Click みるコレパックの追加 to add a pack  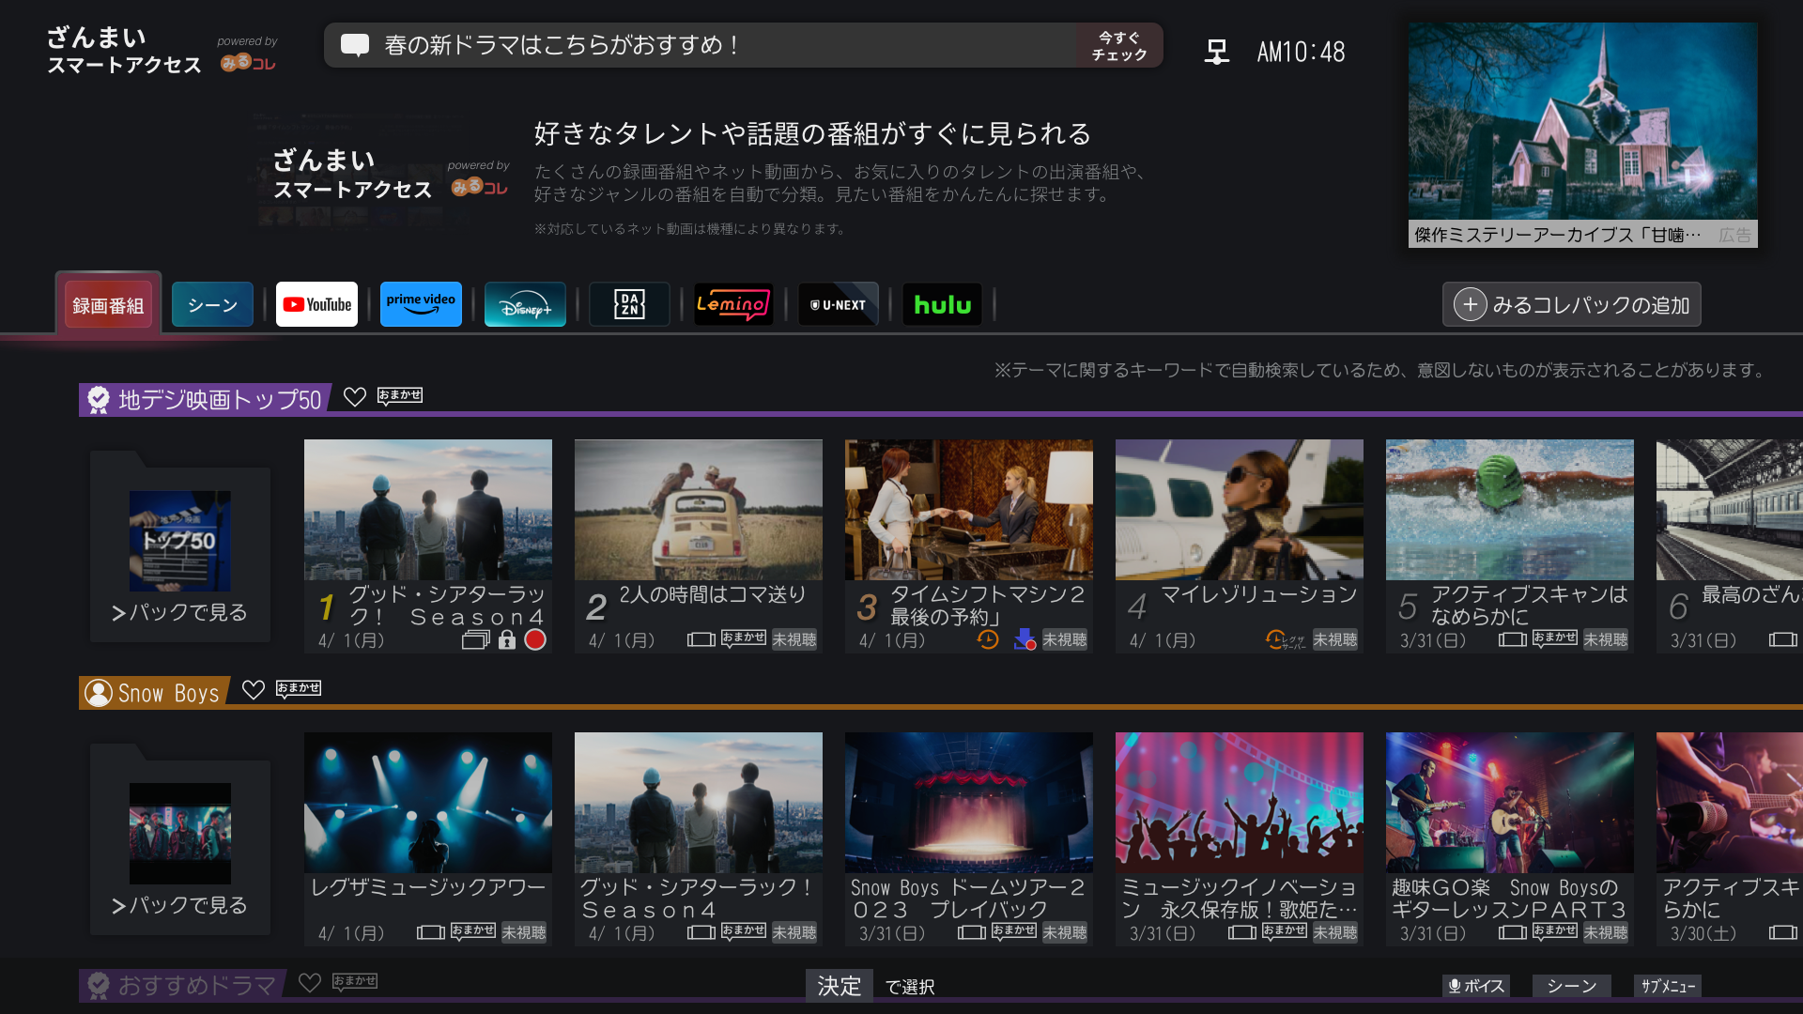point(1571,303)
